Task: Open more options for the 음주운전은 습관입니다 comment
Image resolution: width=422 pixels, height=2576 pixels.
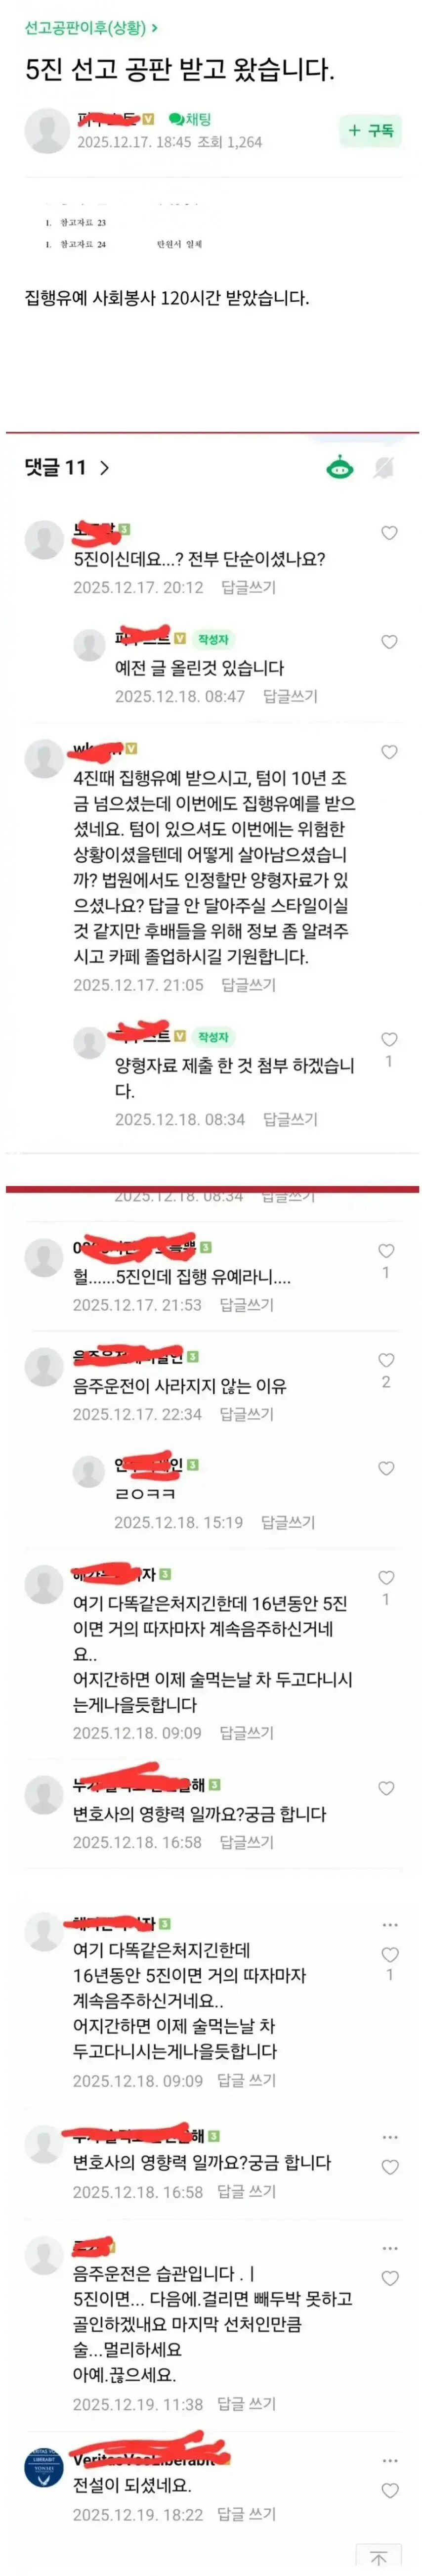Action: [x=390, y=2248]
